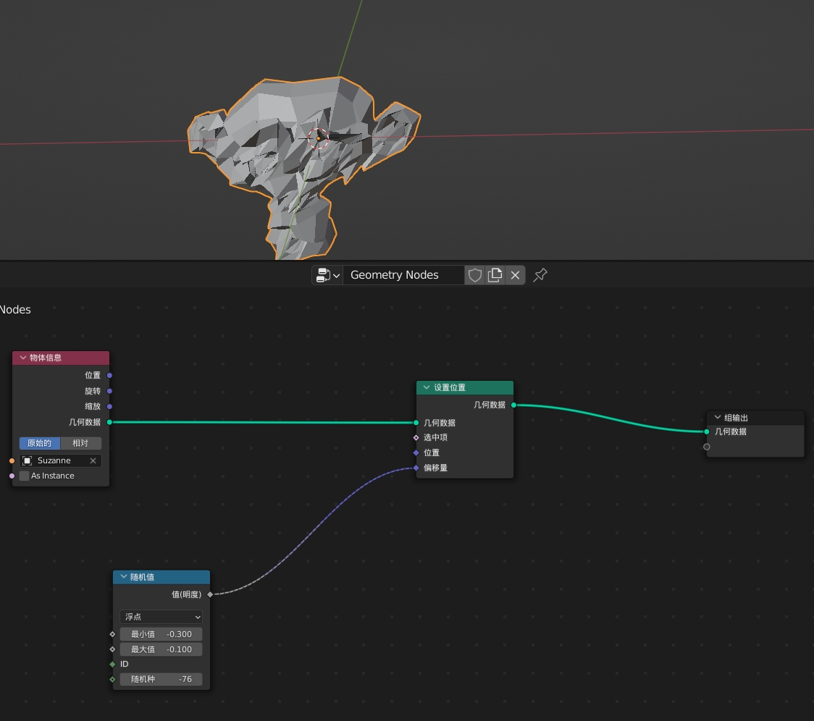
Task: Select the 原始的 transform space button
Action: click(39, 443)
